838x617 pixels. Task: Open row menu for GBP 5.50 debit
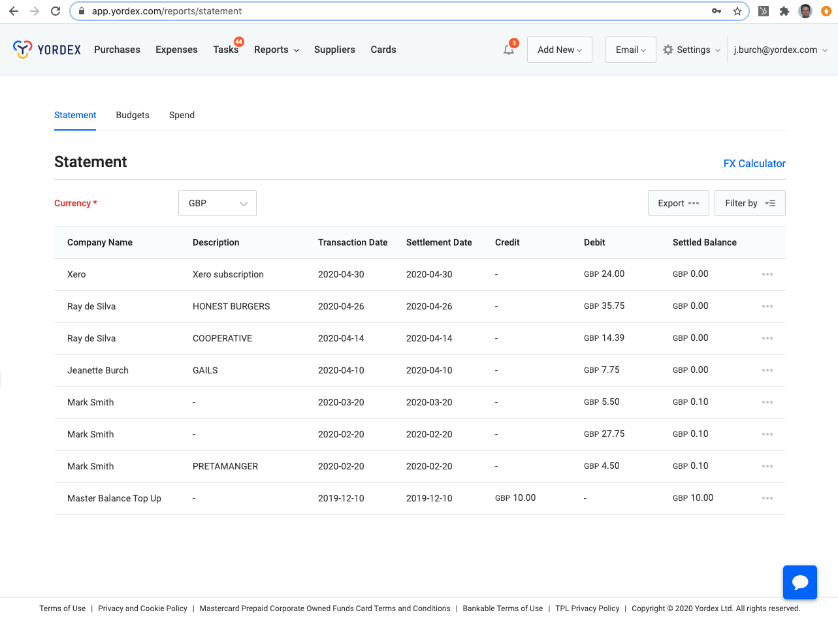(x=767, y=402)
